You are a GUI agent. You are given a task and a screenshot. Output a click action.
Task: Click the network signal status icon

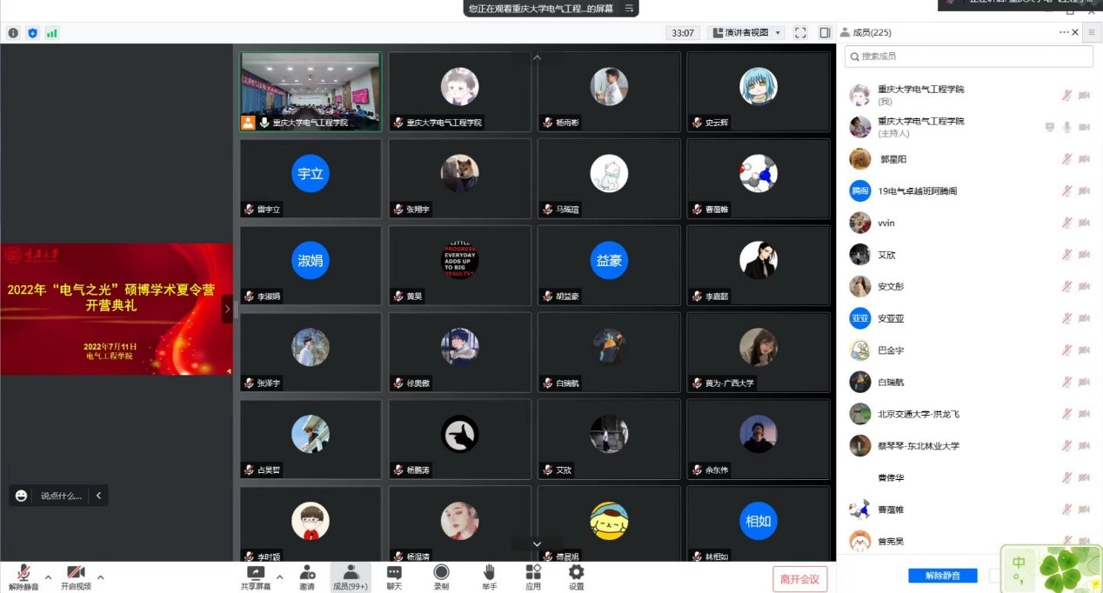pos(52,33)
